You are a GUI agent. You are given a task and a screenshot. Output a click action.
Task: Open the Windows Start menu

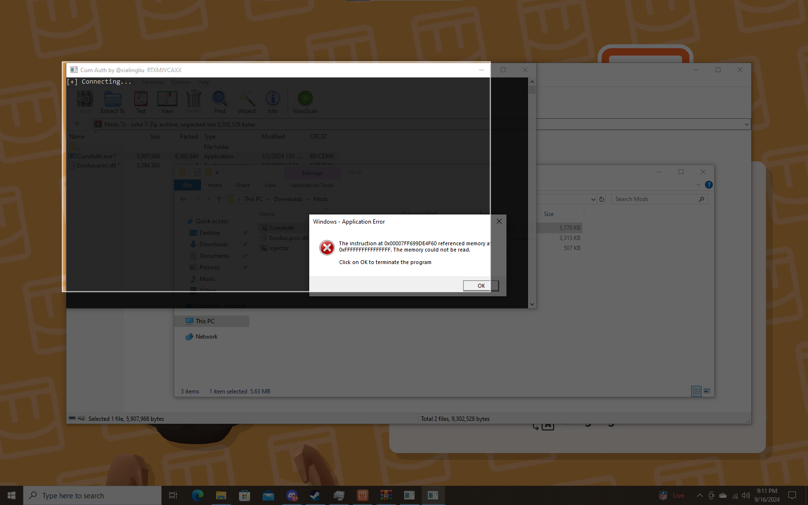click(12, 495)
